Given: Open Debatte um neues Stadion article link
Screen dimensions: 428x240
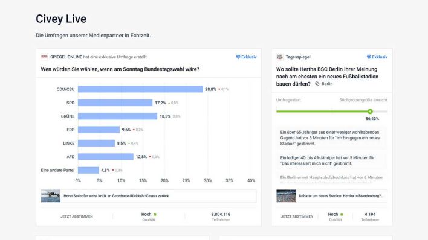Looking at the screenshot, I should point(341,196).
